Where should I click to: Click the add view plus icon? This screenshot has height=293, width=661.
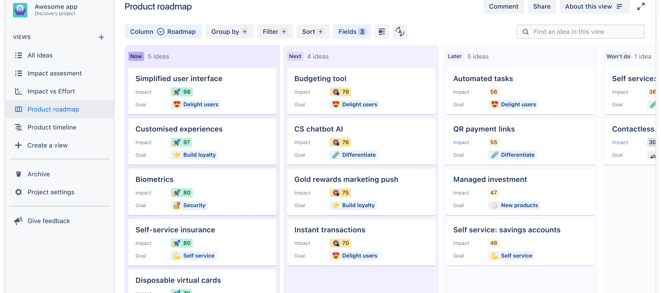pos(101,37)
